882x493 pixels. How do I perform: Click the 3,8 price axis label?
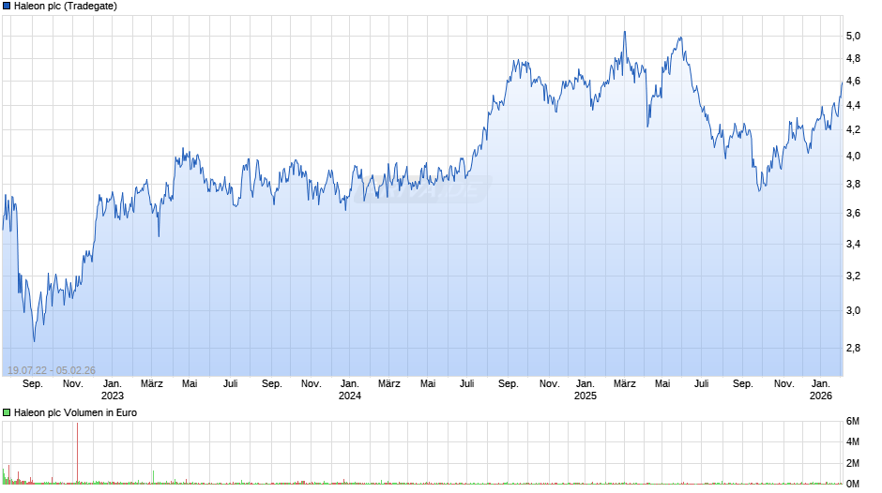coord(853,184)
